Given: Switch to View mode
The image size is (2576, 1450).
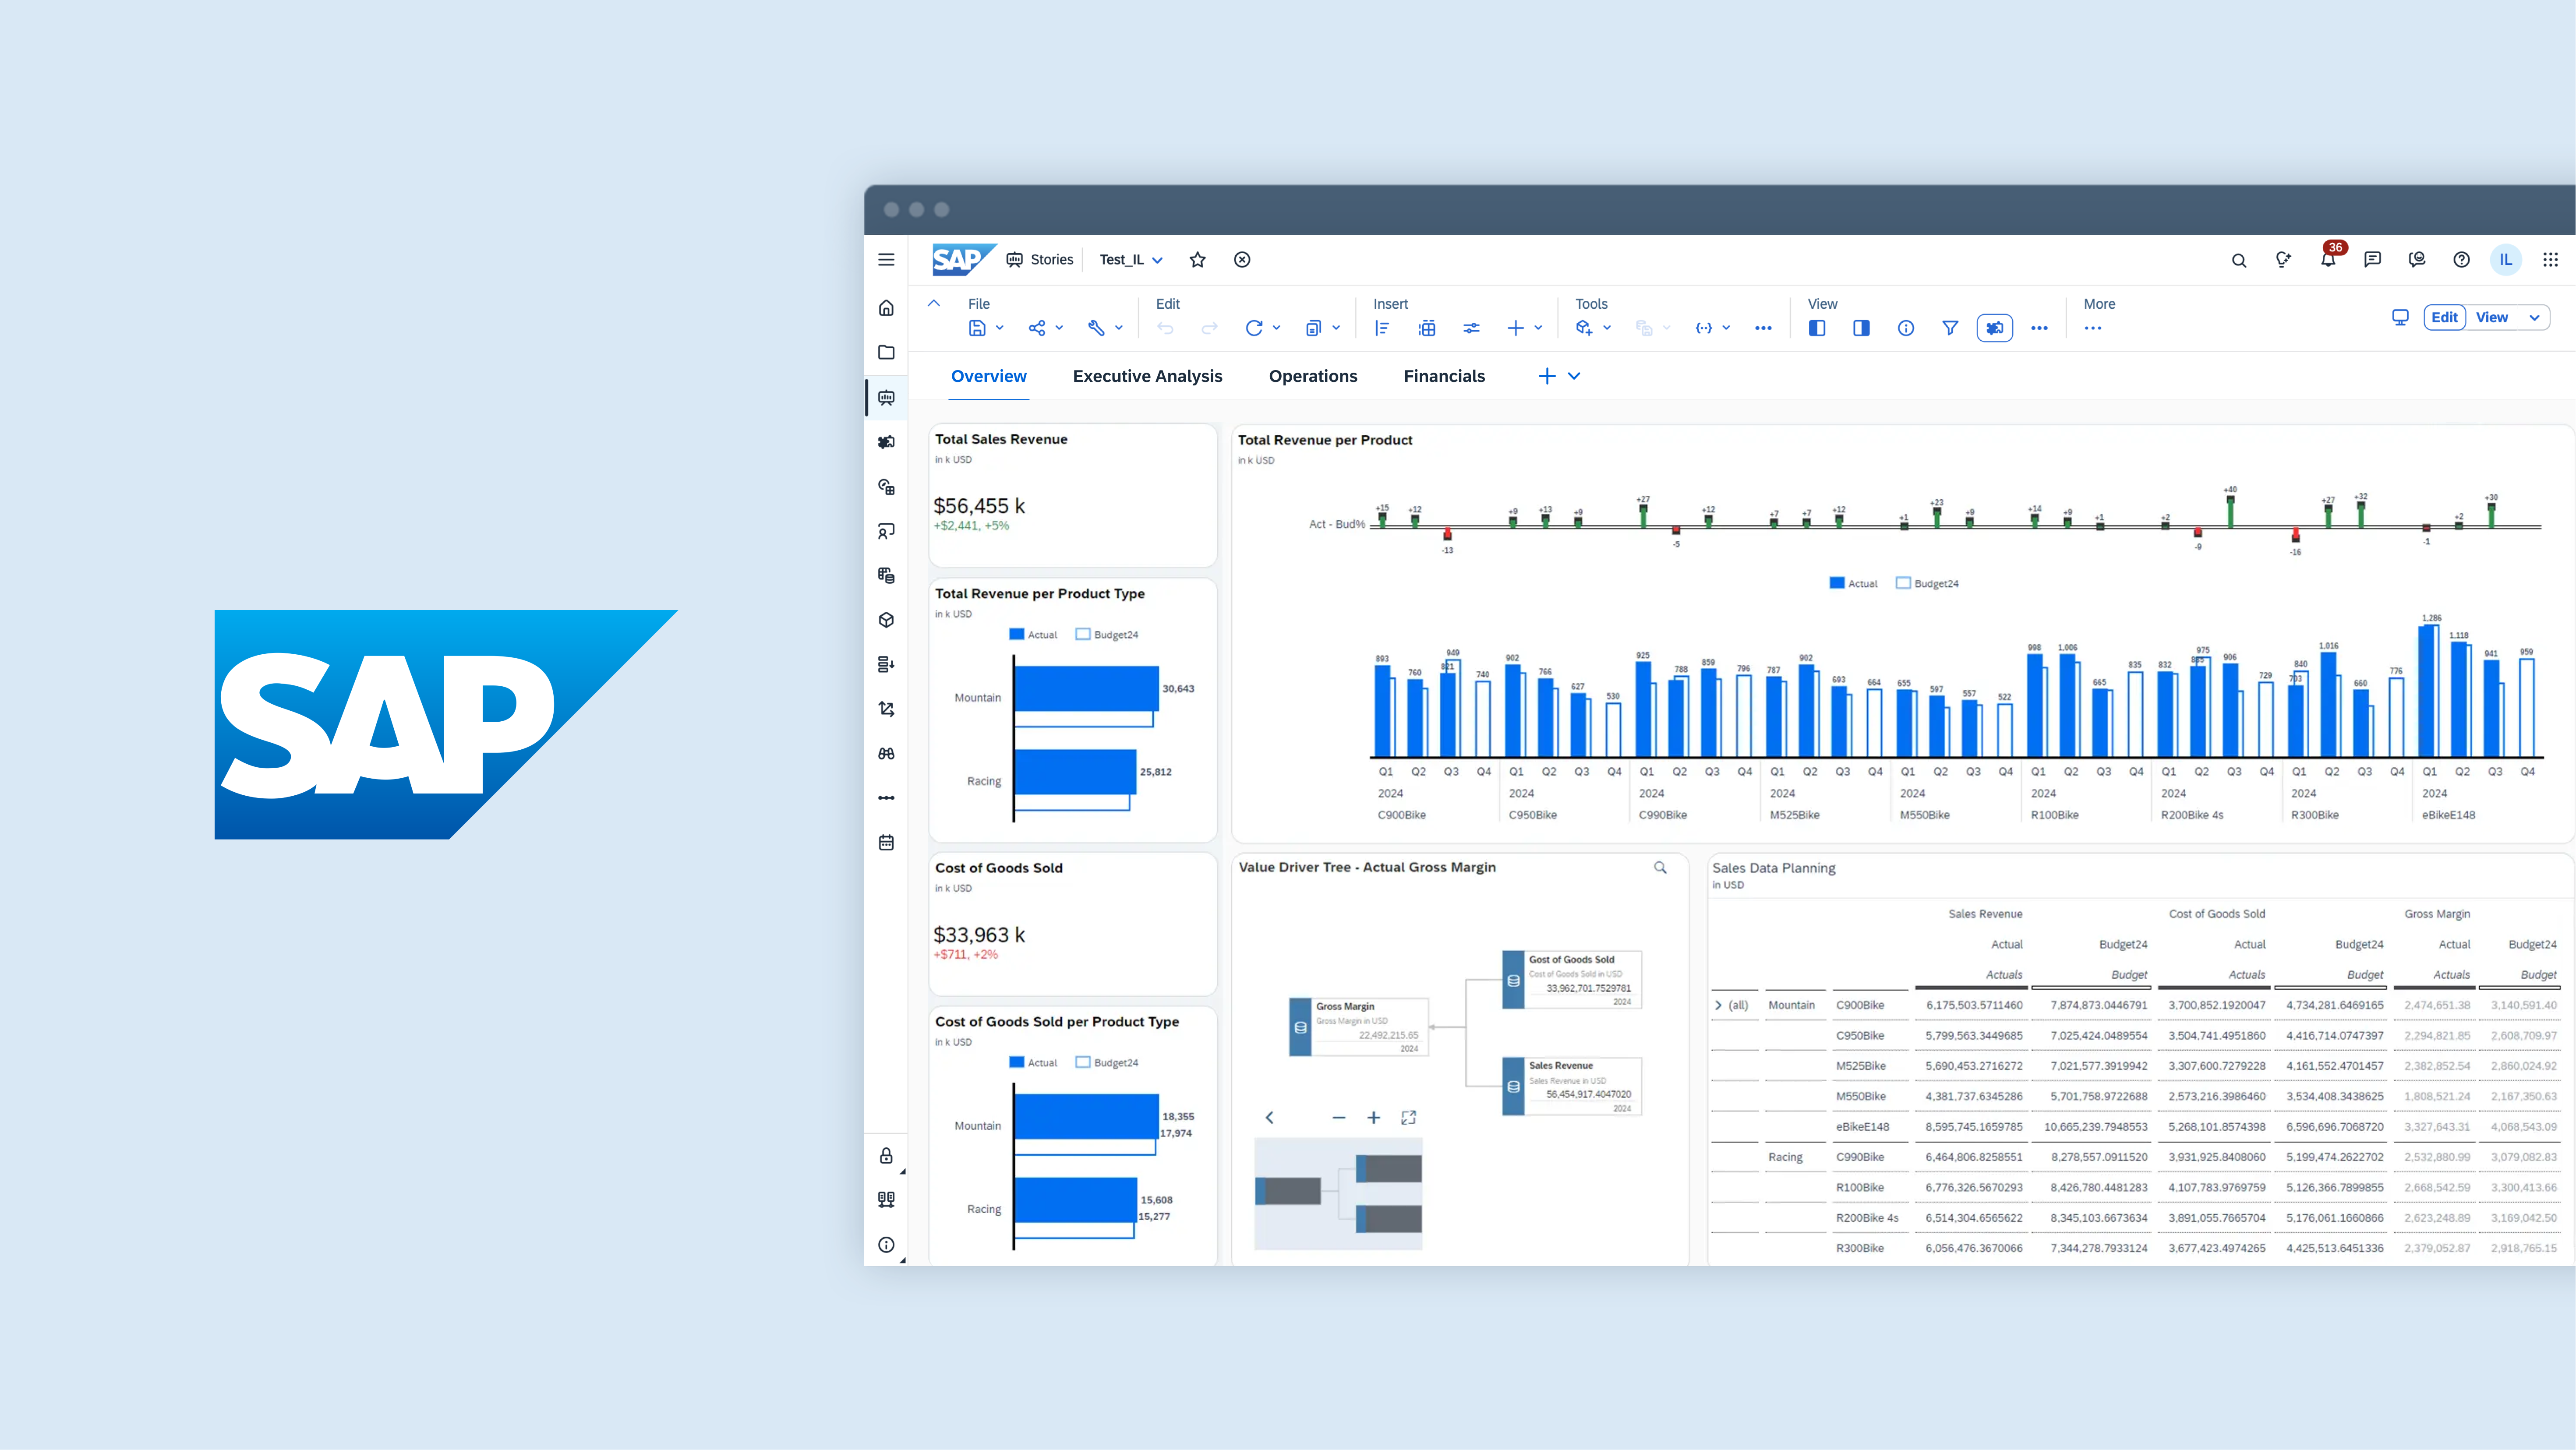Looking at the screenshot, I should 2491,317.
